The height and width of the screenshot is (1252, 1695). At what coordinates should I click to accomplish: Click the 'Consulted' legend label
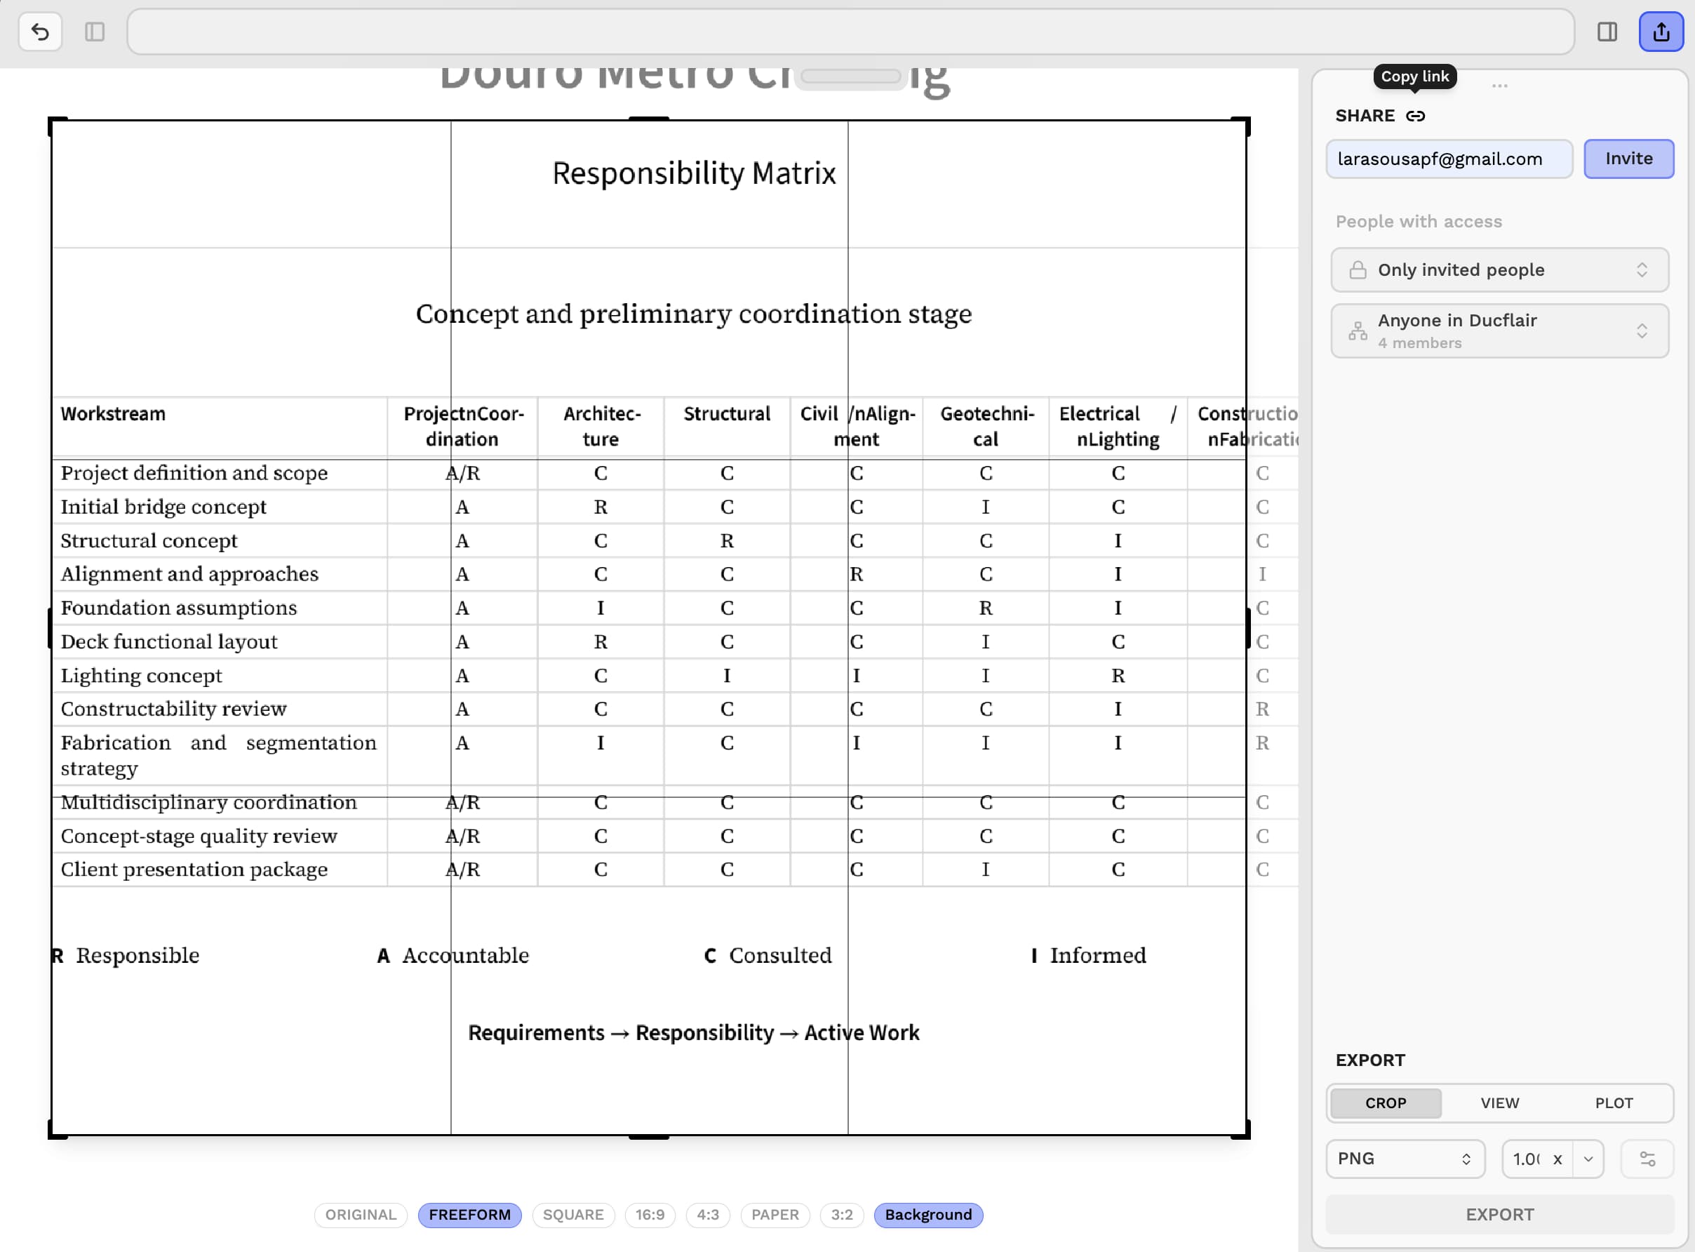pos(780,956)
